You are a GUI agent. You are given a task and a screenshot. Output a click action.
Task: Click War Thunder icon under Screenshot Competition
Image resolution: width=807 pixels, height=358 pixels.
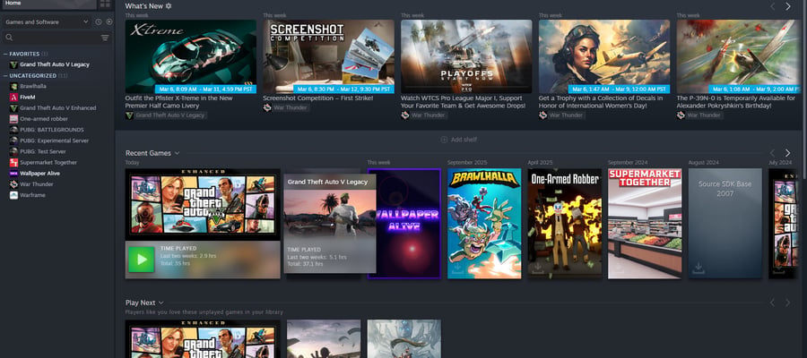(267, 108)
